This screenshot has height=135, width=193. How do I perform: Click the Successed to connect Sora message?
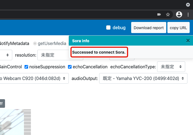point(99,52)
